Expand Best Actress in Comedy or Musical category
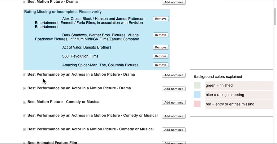This screenshot has width=277, height=144. click(25, 116)
